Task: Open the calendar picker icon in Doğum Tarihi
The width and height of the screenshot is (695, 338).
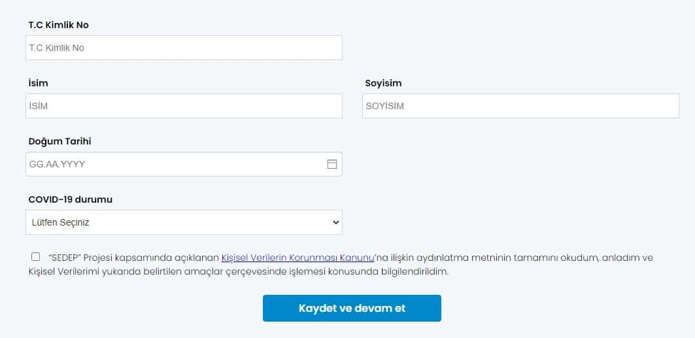Action: click(331, 164)
